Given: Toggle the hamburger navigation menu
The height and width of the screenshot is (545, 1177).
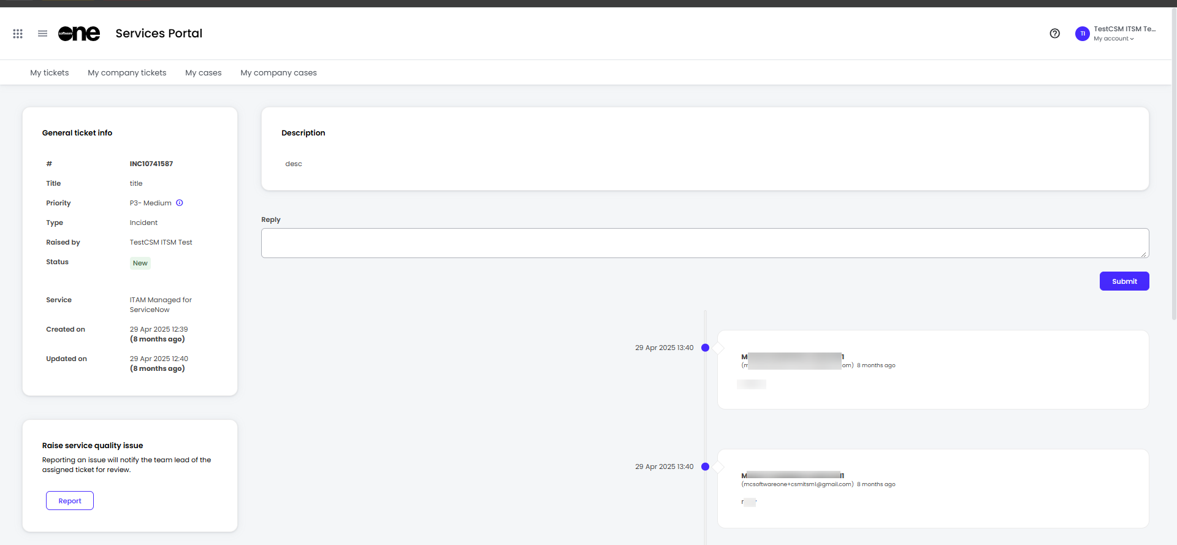Looking at the screenshot, I should point(42,34).
